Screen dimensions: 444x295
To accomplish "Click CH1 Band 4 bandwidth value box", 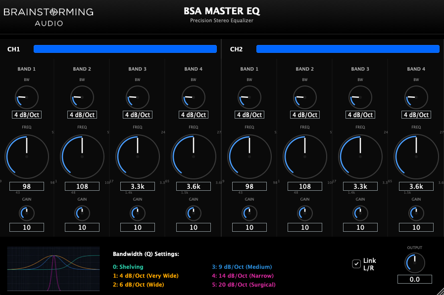I will 194,115.
